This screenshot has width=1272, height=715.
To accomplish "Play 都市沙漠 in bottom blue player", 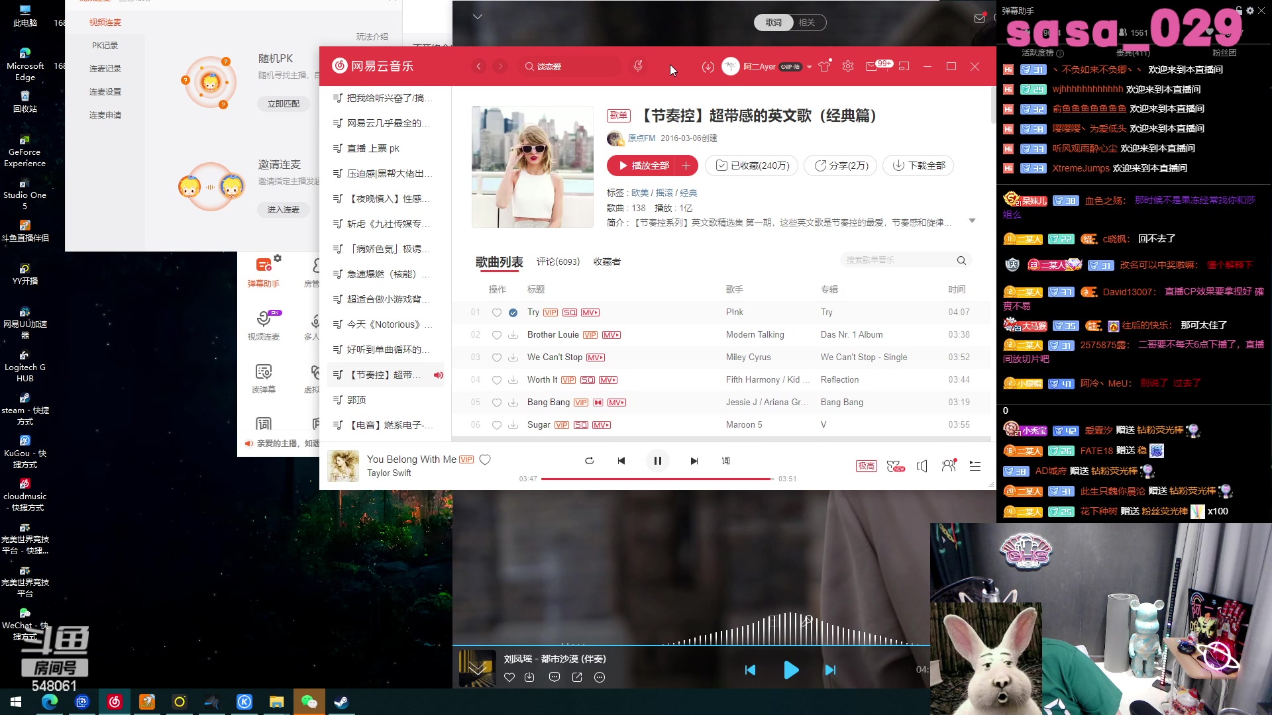I will point(790,670).
